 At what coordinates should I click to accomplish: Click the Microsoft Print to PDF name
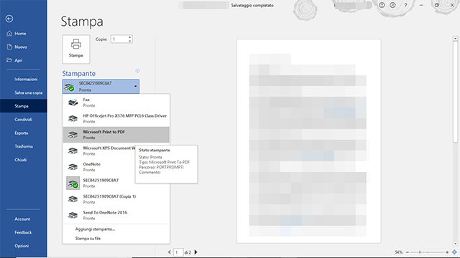(x=103, y=132)
